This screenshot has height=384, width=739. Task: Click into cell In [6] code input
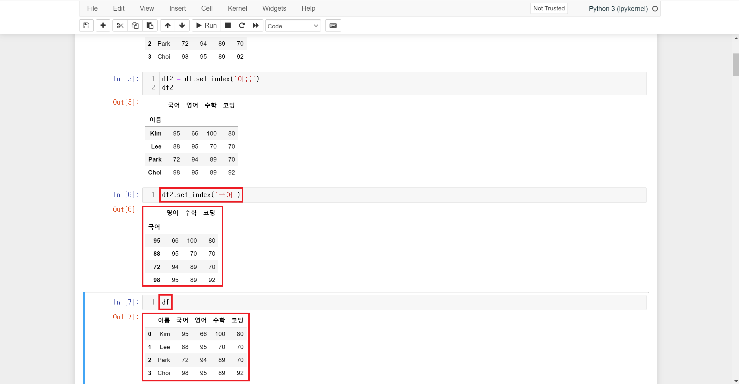point(405,195)
